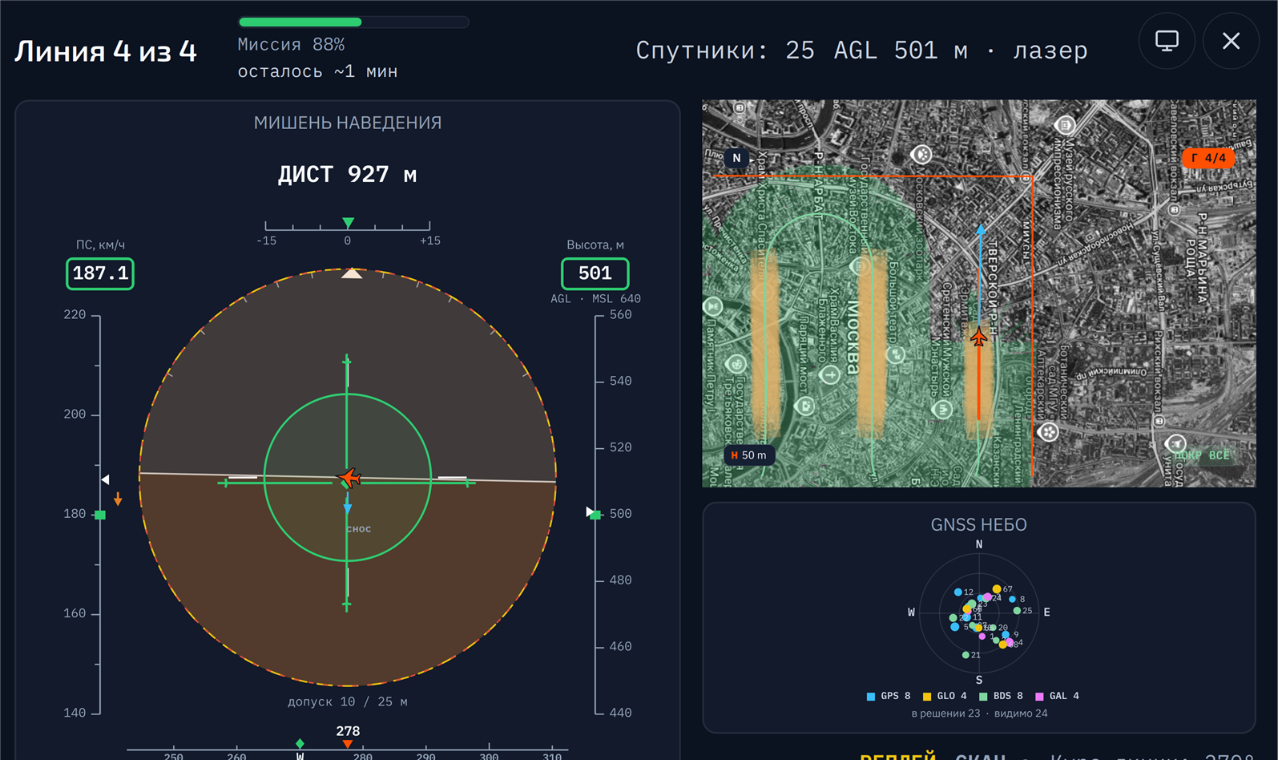Screen dimensions: 1282x760
Task: Click the 50 m scale badge on the map
Action: click(748, 455)
